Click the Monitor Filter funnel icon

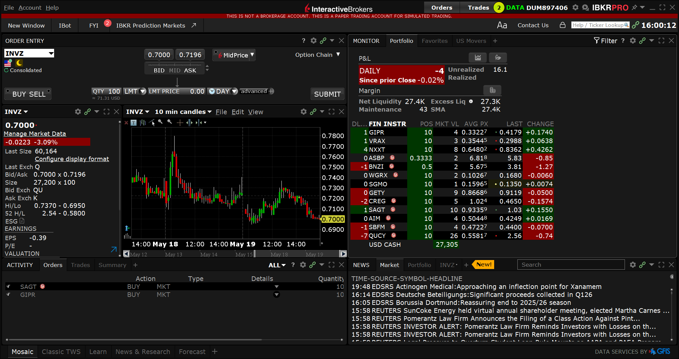tap(597, 41)
